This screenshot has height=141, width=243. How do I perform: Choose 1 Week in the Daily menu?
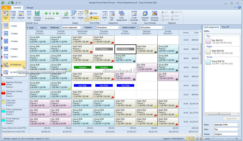coord(14,26)
